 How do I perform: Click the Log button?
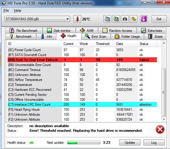[x=154, y=142]
